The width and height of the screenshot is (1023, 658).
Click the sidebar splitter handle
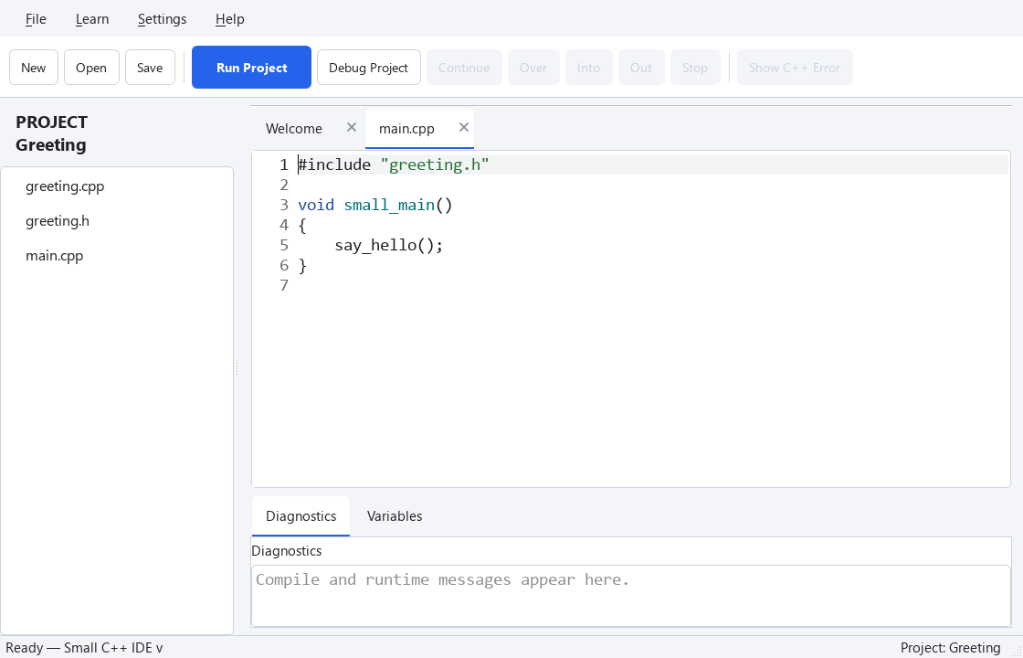coord(237,368)
